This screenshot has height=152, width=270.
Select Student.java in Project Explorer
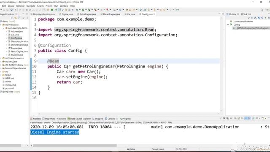coord(17,55)
